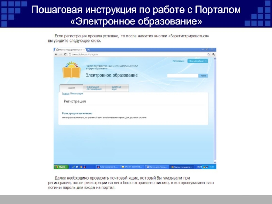272x204 pixels.
Task: Open the Windows пуск Start button
Action: (61, 167)
